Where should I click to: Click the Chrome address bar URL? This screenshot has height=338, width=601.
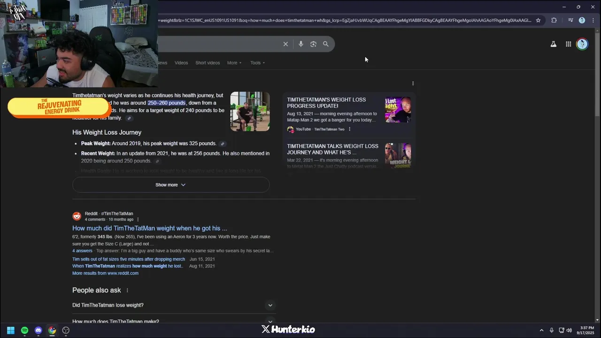click(x=344, y=20)
